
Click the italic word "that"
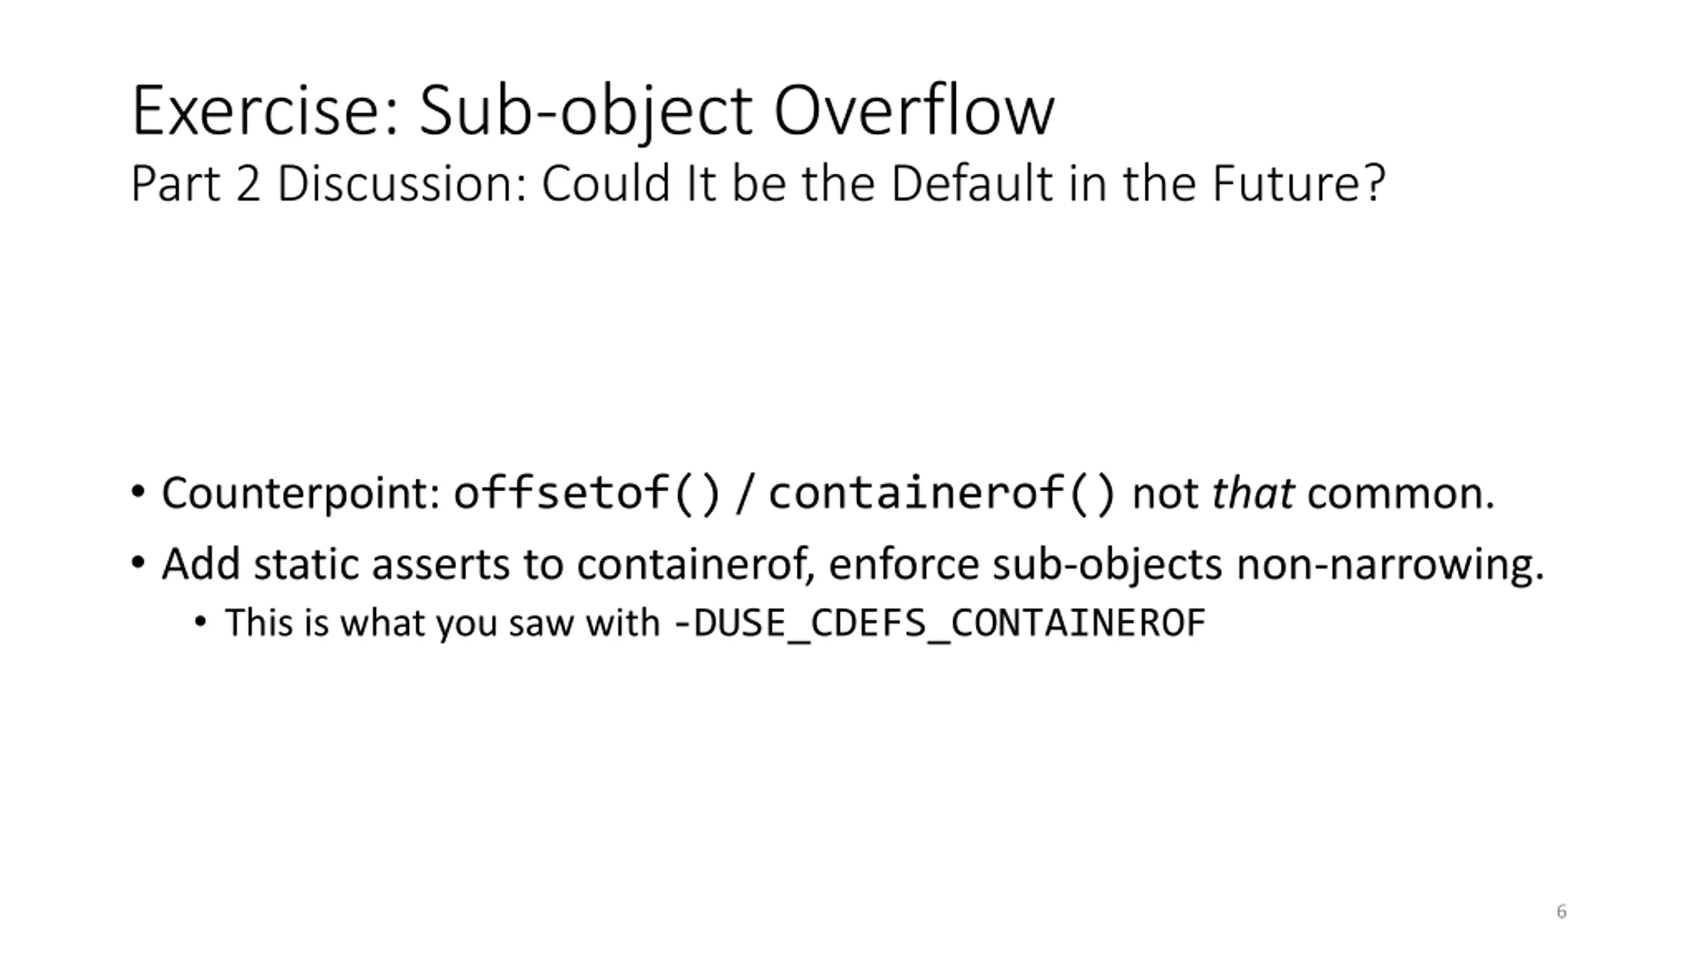tap(1252, 494)
